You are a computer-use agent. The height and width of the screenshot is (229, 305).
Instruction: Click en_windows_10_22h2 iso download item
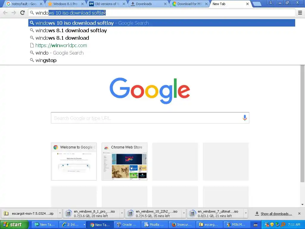pyautogui.click(x=154, y=213)
